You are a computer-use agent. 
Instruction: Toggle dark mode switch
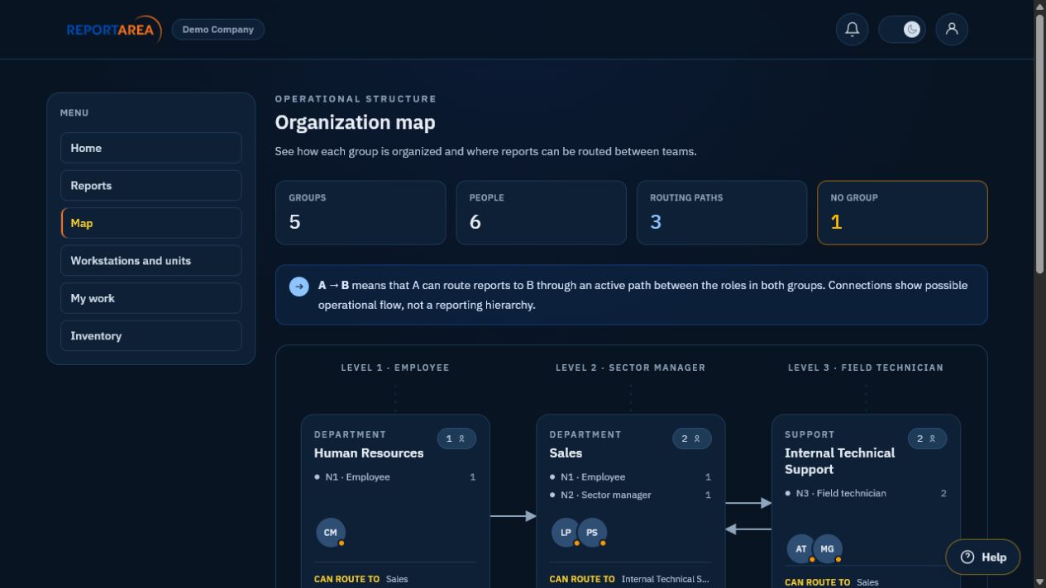[902, 30]
